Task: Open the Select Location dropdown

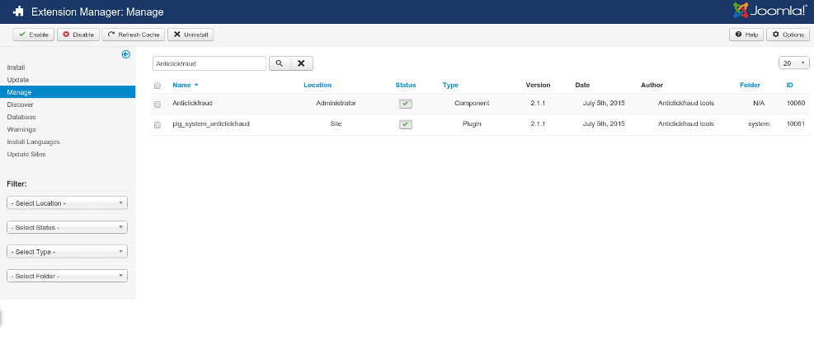Action: (67, 202)
